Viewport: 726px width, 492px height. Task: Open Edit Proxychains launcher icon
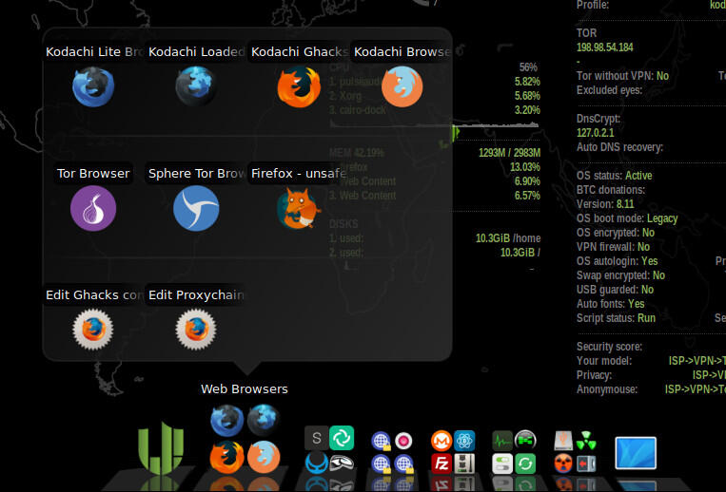[x=196, y=330]
